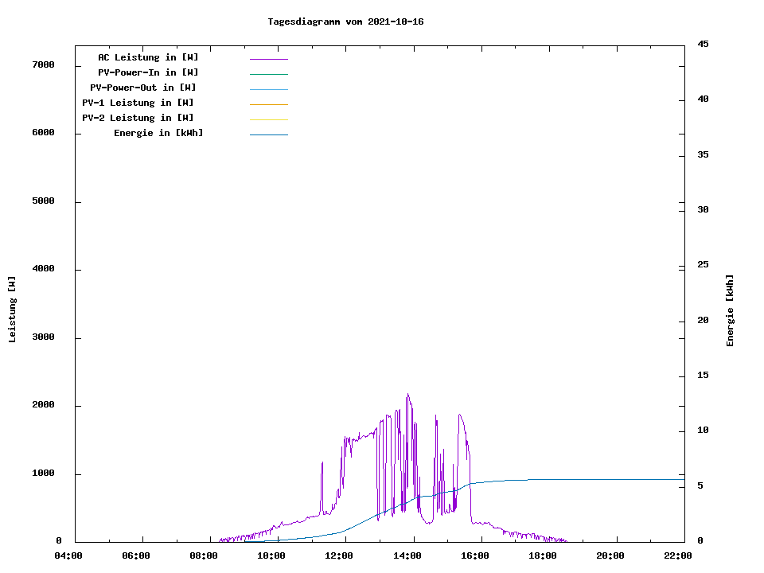Click the 2000 tick label on the left axis
764x573 pixels.
tap(43, 405)
